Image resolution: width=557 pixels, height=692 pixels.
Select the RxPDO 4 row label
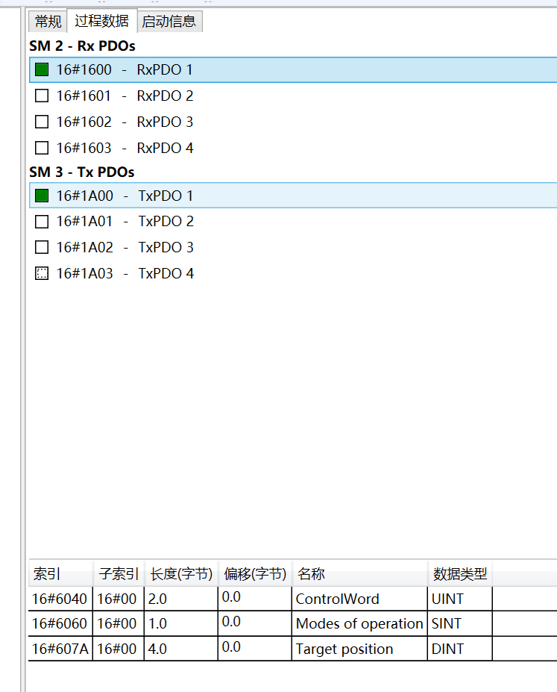165,148
